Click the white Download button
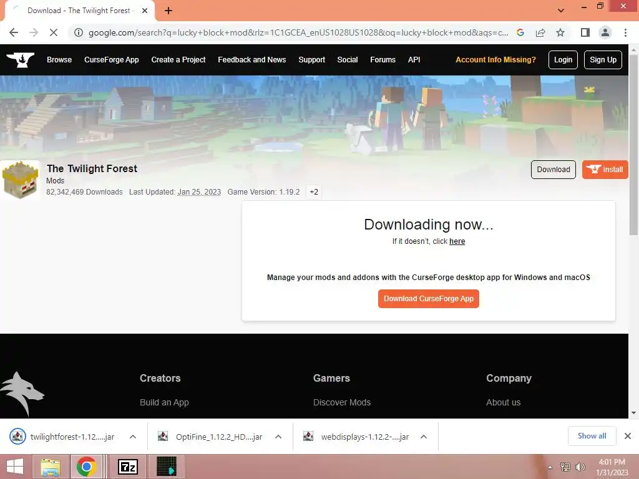Image resolution: width=639 pixels, height=479 pixels. [x=553, y=170]
